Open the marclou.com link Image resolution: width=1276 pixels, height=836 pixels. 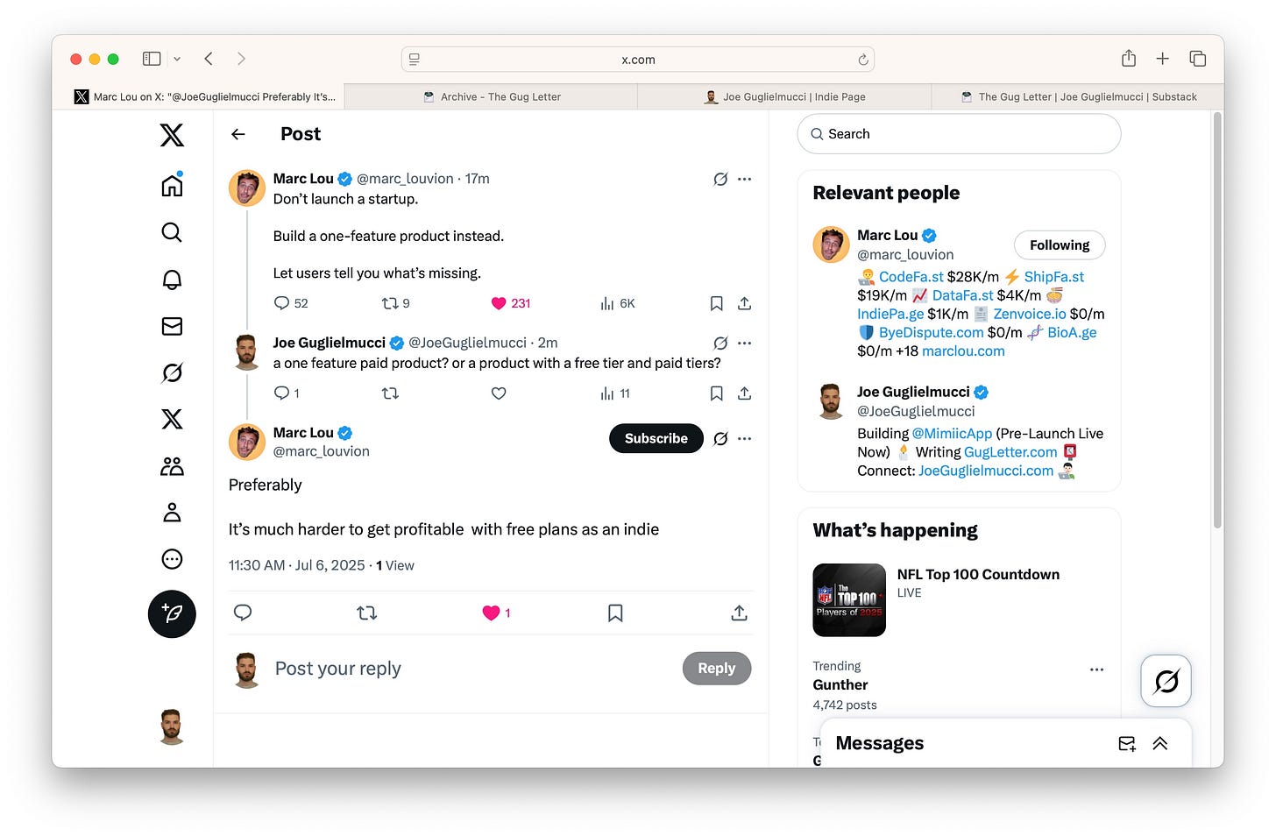click(x=963, y=351)
